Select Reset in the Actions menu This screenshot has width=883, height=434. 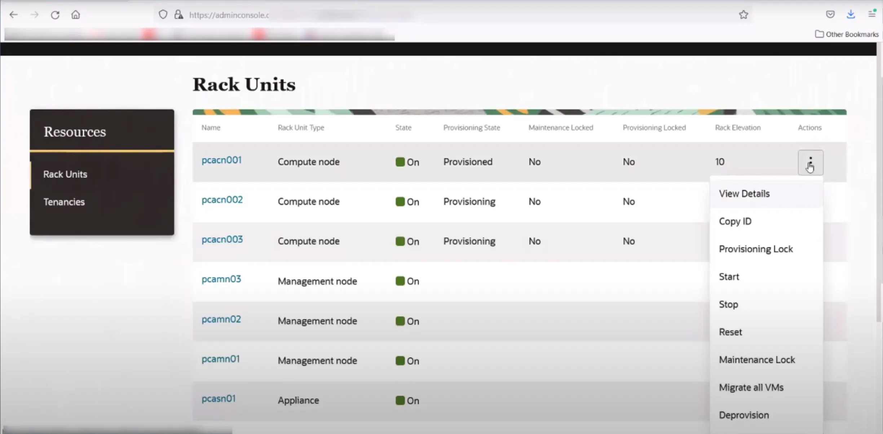[730, 332]
